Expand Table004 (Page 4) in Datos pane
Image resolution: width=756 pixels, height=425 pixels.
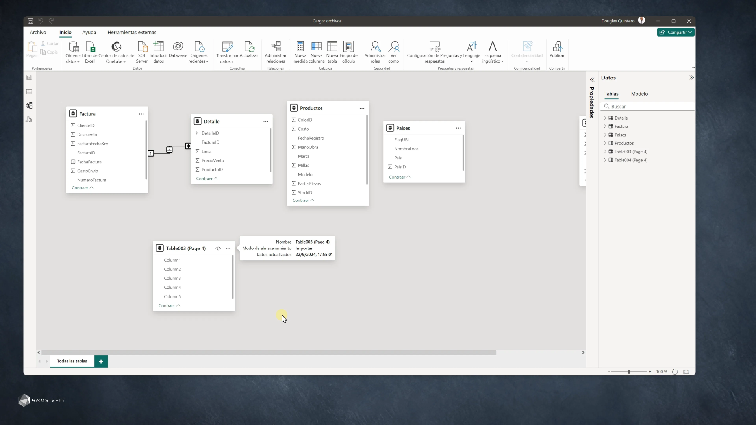[x=605, y=160]
